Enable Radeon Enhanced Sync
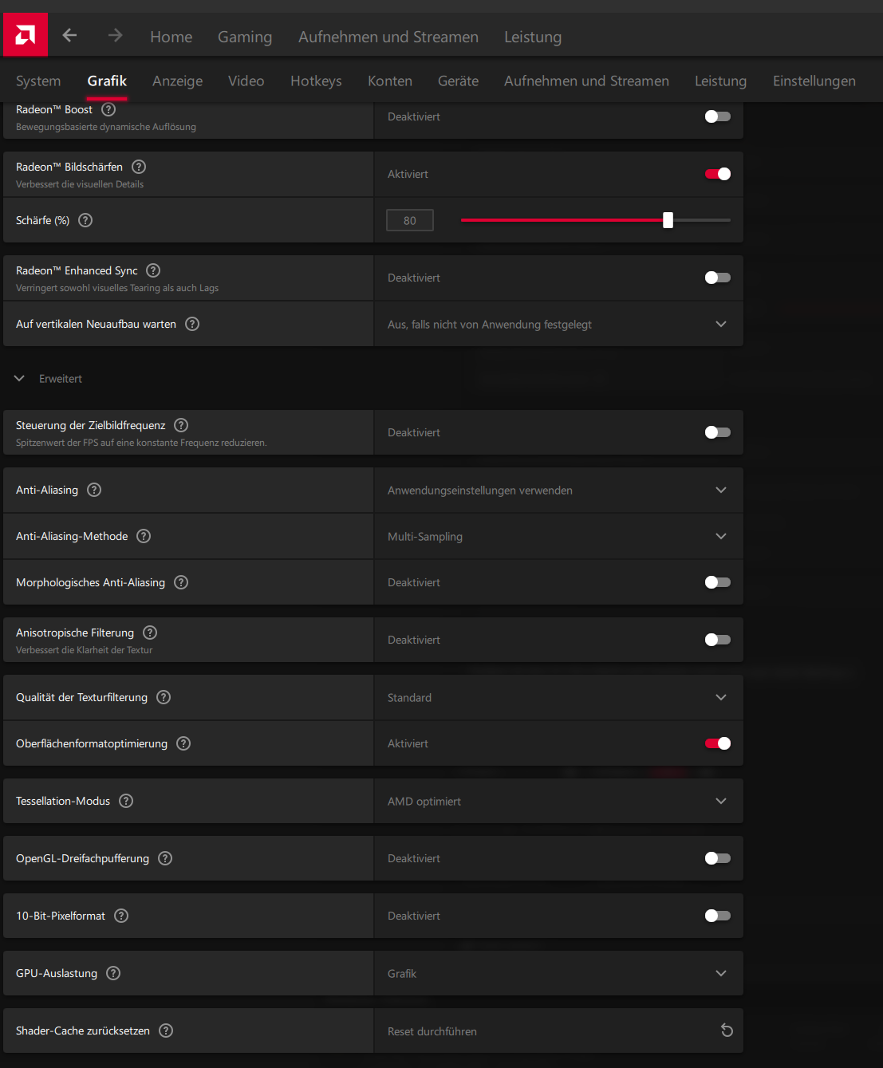883x1068 pixels. pos(717,278)
